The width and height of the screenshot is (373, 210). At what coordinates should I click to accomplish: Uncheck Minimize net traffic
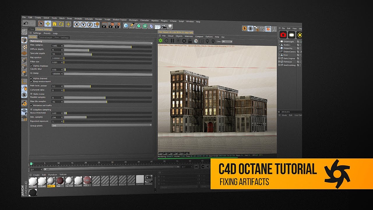(x=31, y=105)
